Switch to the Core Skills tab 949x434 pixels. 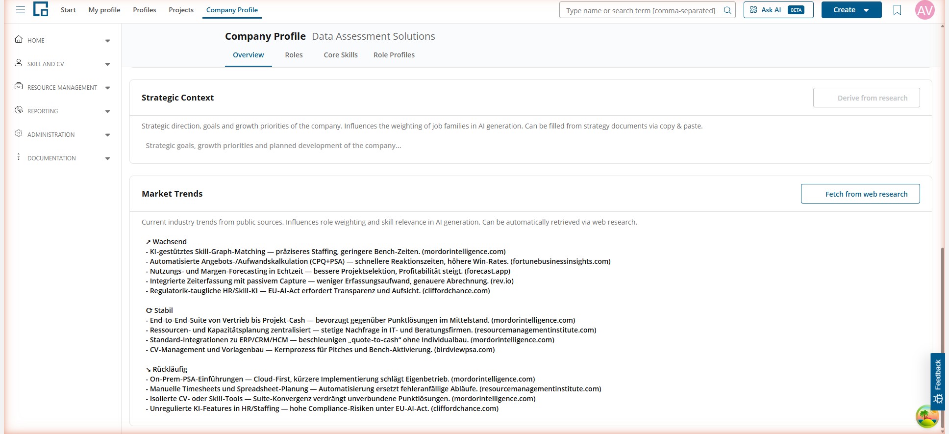point(341,55)
